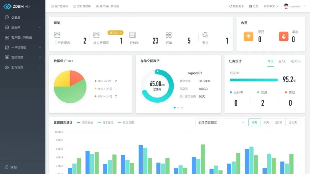Click the mpool01 pool name
The image size is (310, 174).
[x=195, y=73]
